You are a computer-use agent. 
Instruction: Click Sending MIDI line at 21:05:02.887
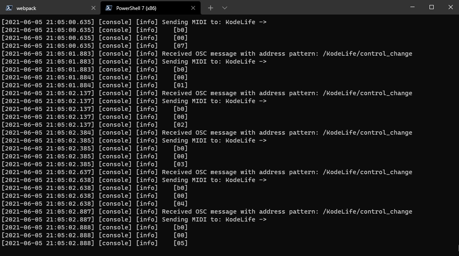point(134,219)
